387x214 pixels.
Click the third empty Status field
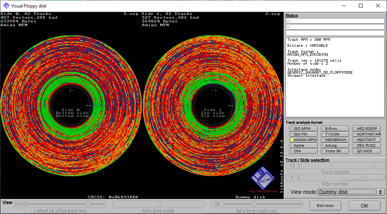[335, 33]
